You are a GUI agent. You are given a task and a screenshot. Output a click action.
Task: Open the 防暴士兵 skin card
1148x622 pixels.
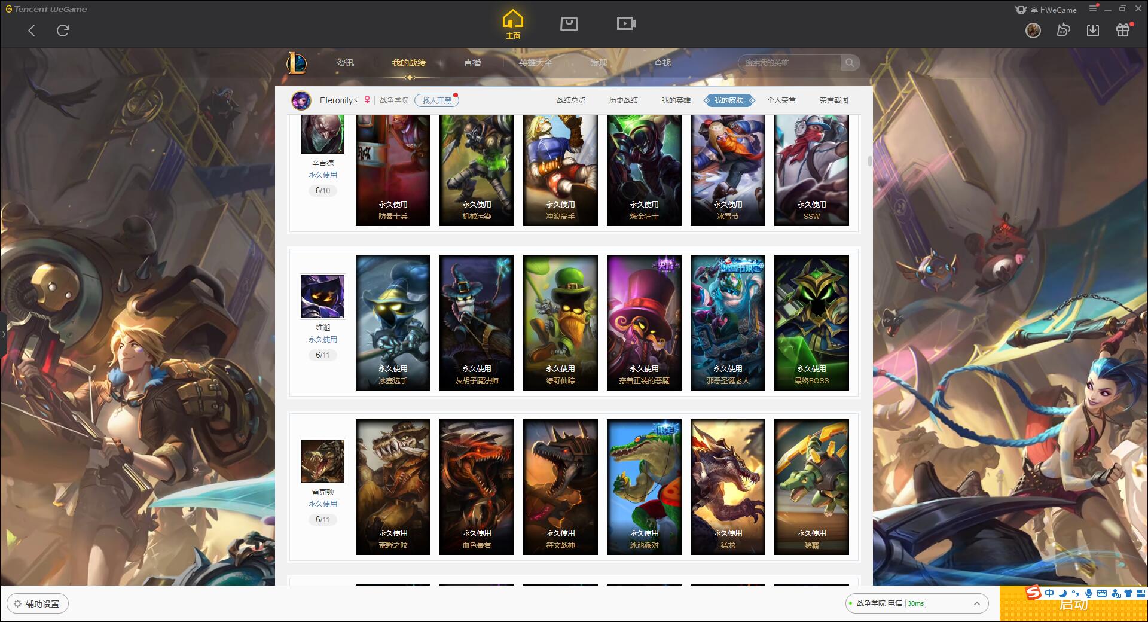click(x=393, y=170)
